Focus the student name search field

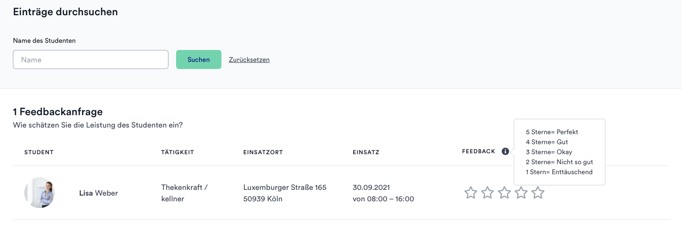pos(91,59)
